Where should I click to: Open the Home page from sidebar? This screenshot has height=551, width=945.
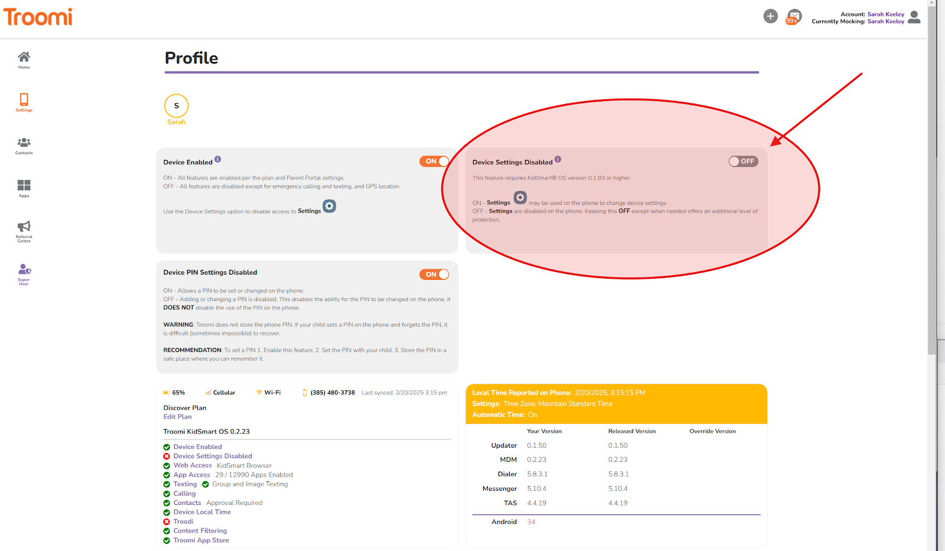24,60
